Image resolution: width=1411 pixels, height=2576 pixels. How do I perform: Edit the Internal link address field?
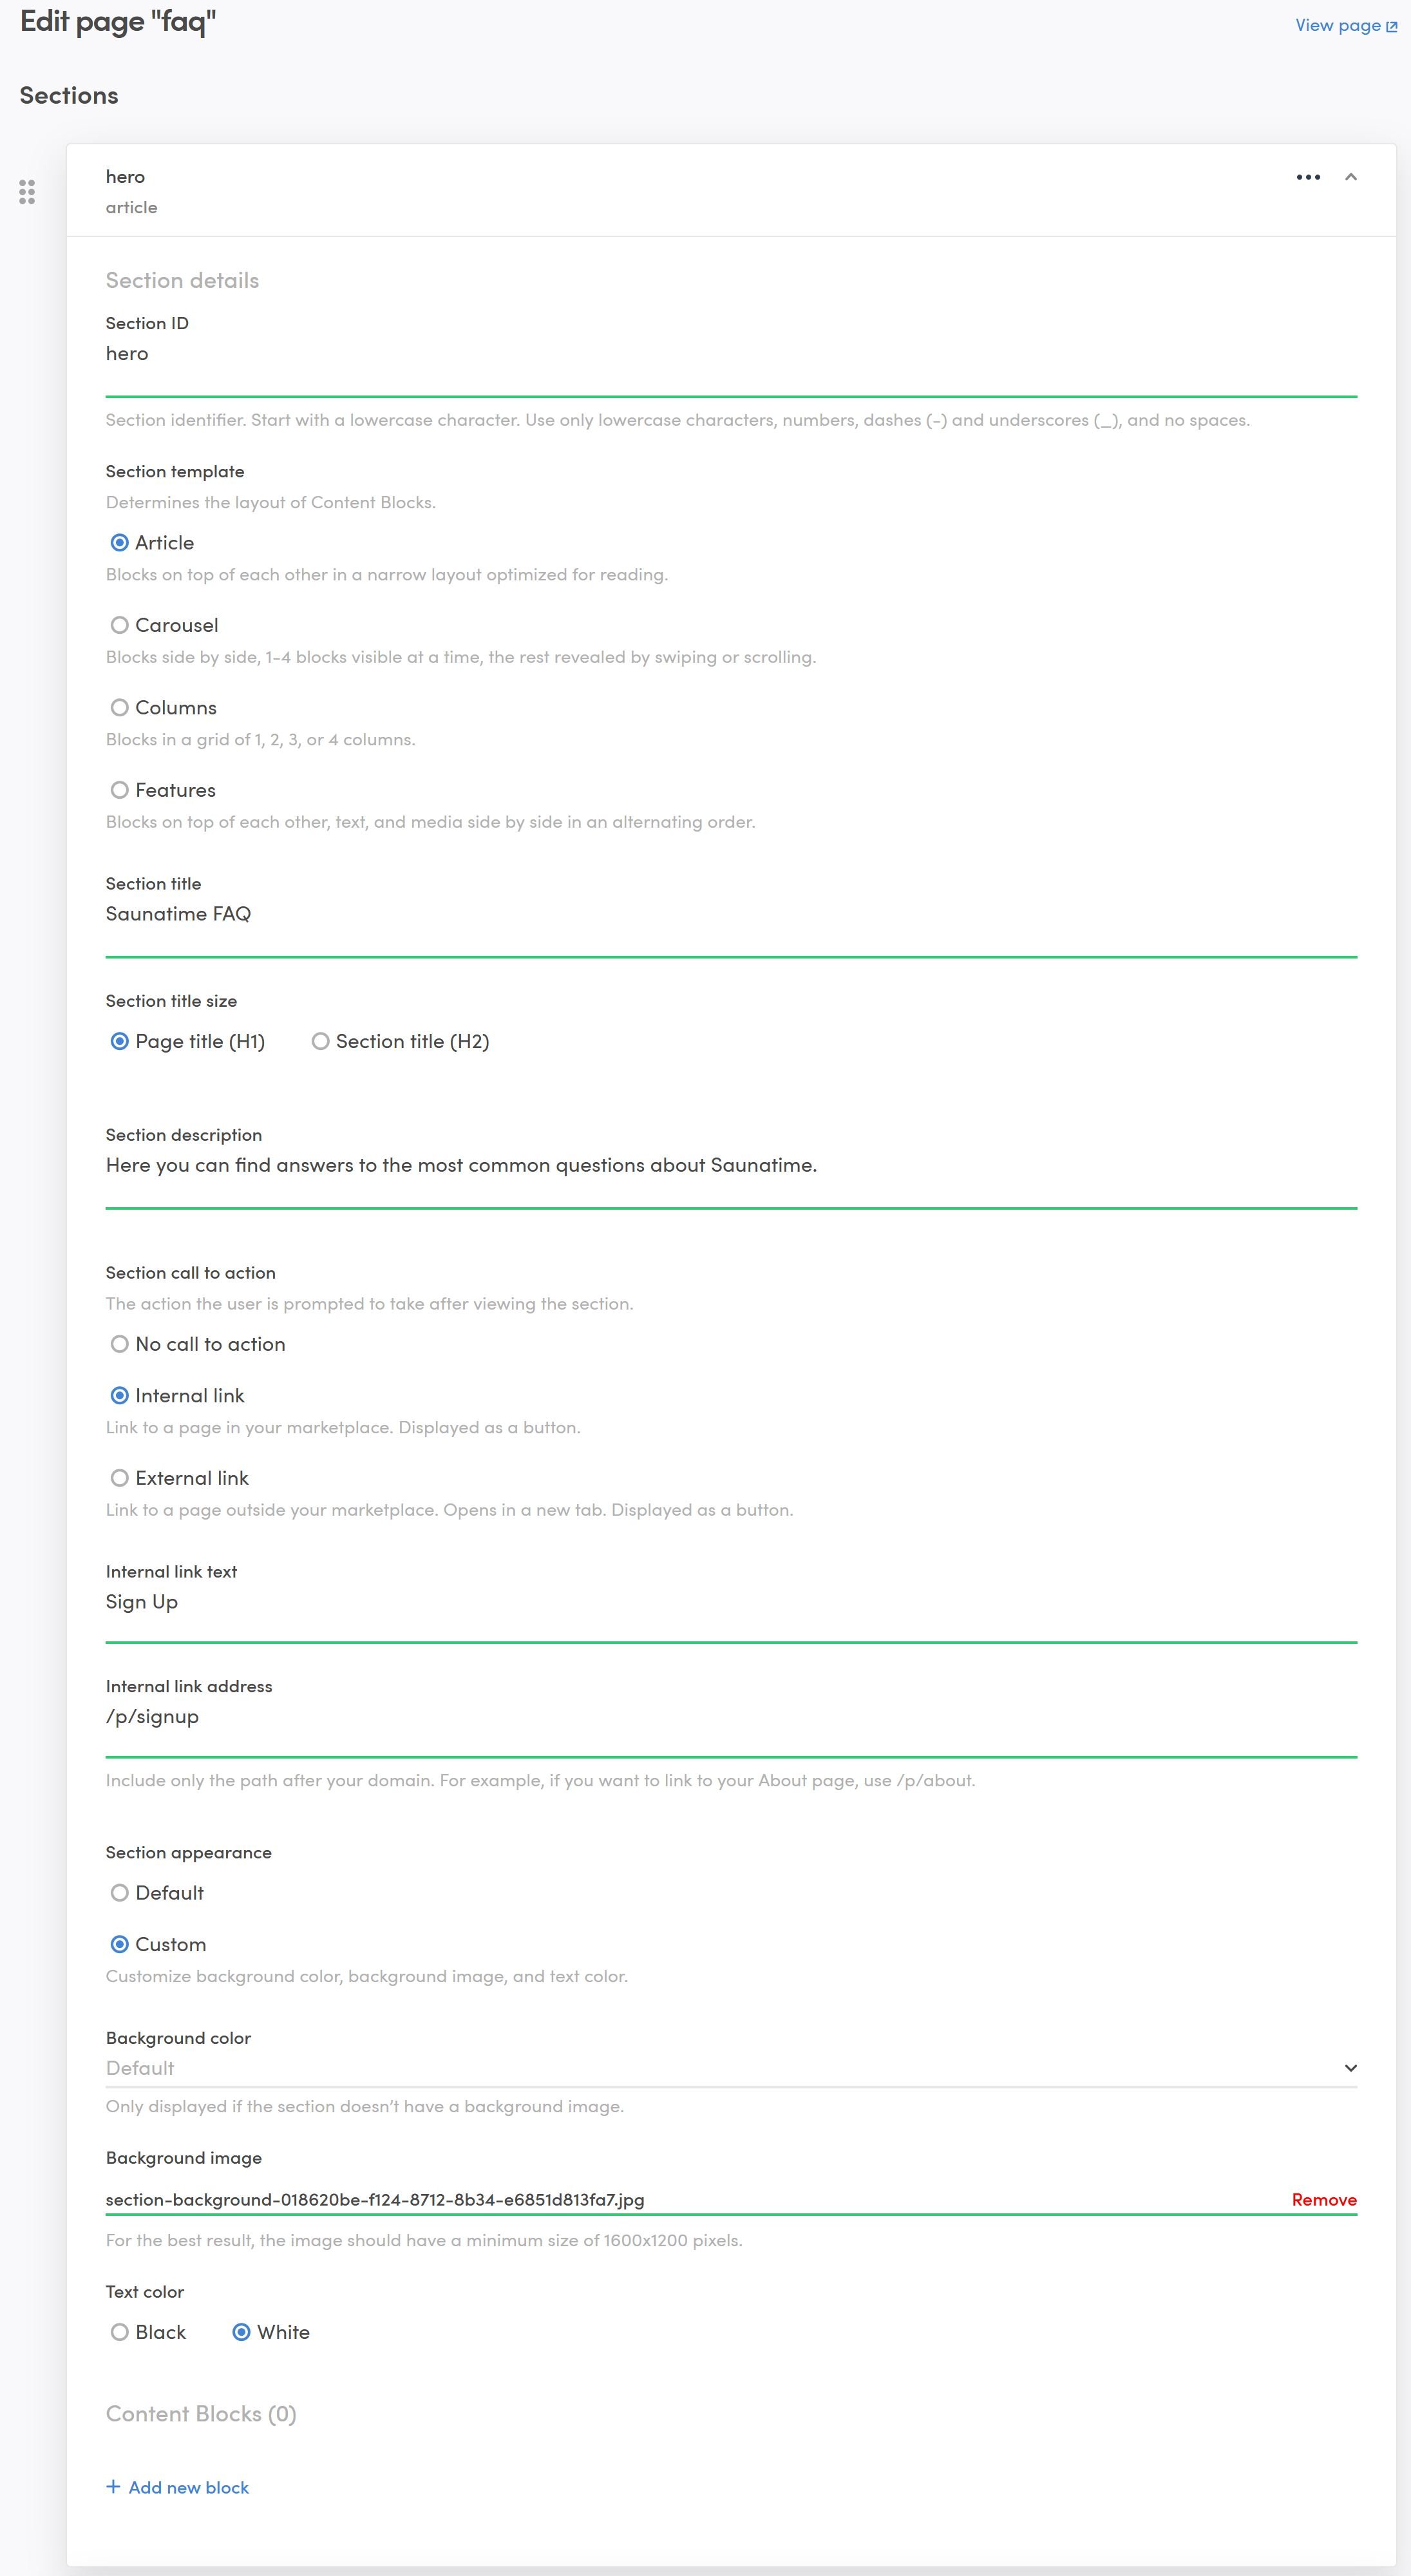(x=730, y=1716)
